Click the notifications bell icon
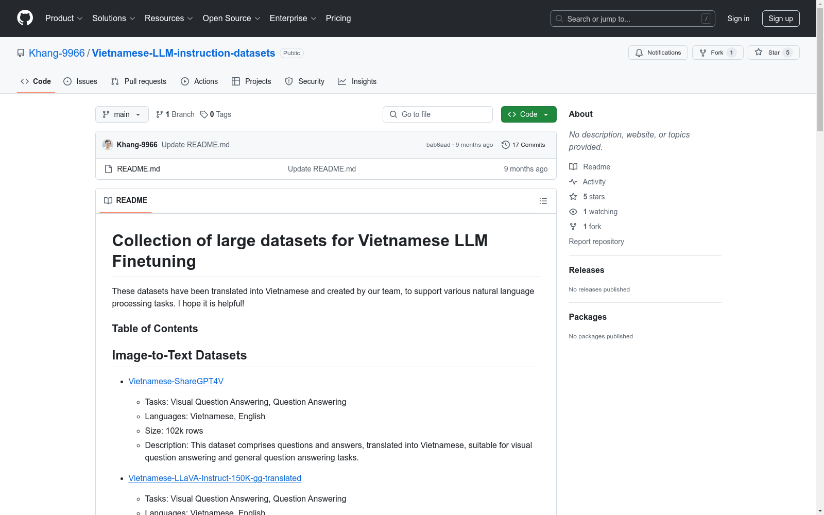The image size is (824, 515). 639,53
